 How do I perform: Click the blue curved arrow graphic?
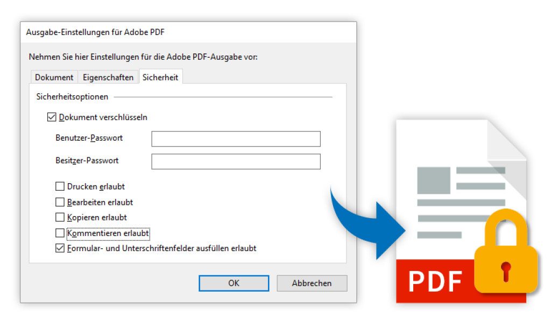(x=368, y=224)
